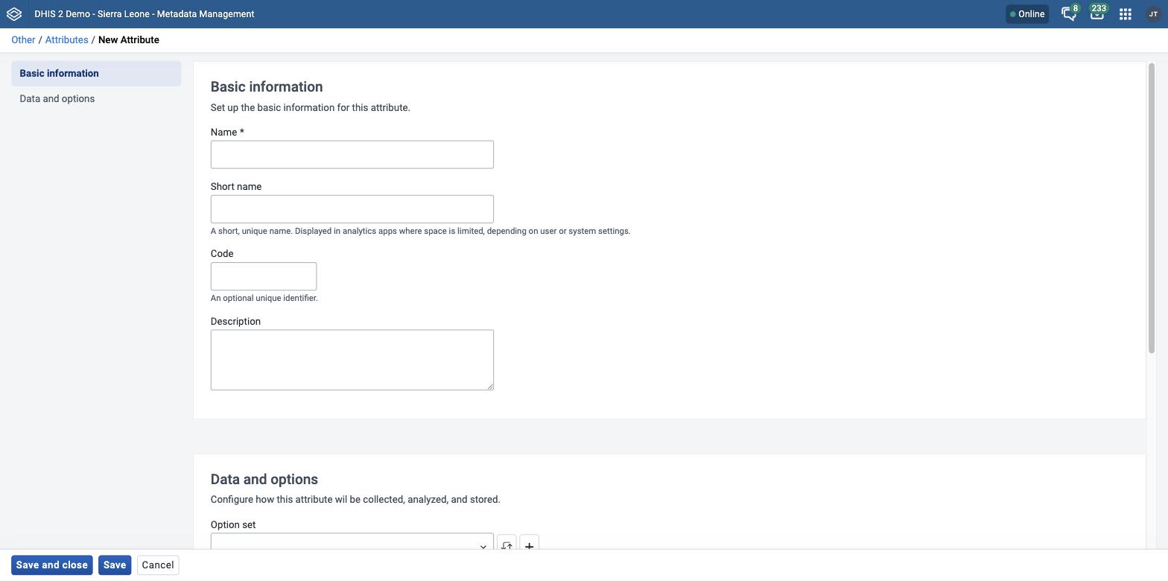Click the DHIS2 logo icon
Viewport: 1168px width, 581px height.
[14, 14]
